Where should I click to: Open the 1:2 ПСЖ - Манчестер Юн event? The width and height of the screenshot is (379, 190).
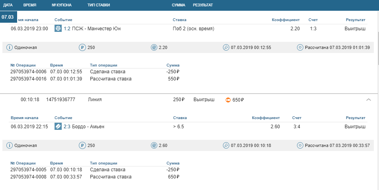click(92, 29)
